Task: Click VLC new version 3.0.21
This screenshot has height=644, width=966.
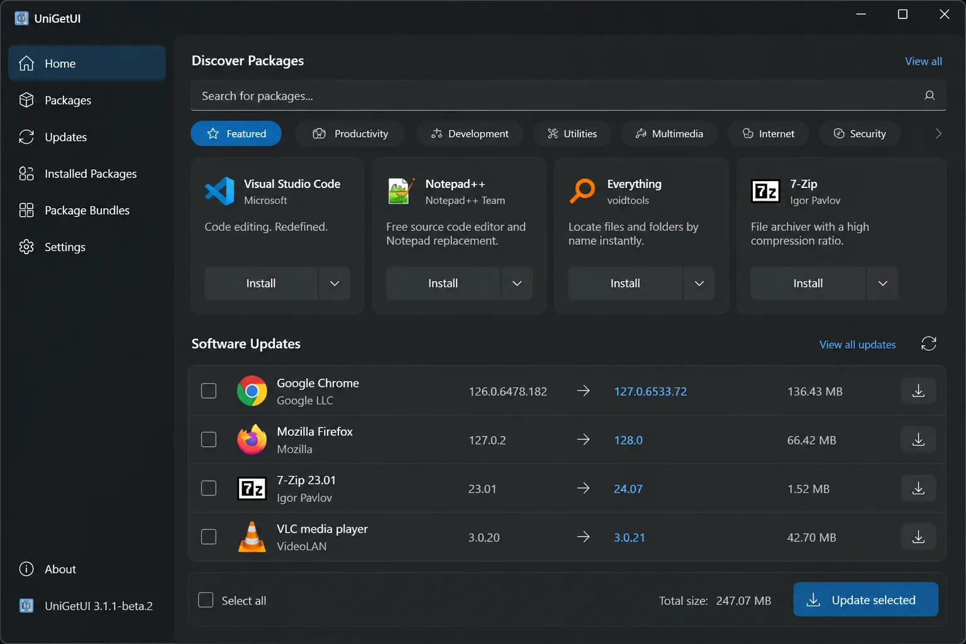Action: coord(630,537)
